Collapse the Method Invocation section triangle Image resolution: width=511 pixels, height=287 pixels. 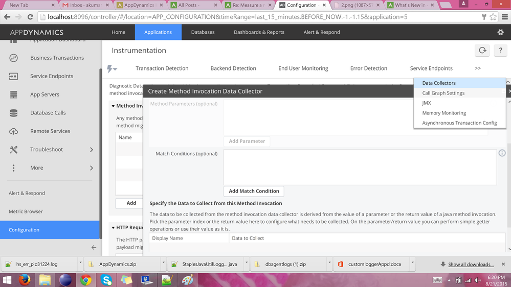pos(113,106)
